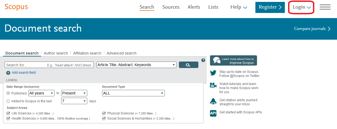Click the plus icon next to Add search field
This screenshot has height=129, width=337.
click(8, 73)
